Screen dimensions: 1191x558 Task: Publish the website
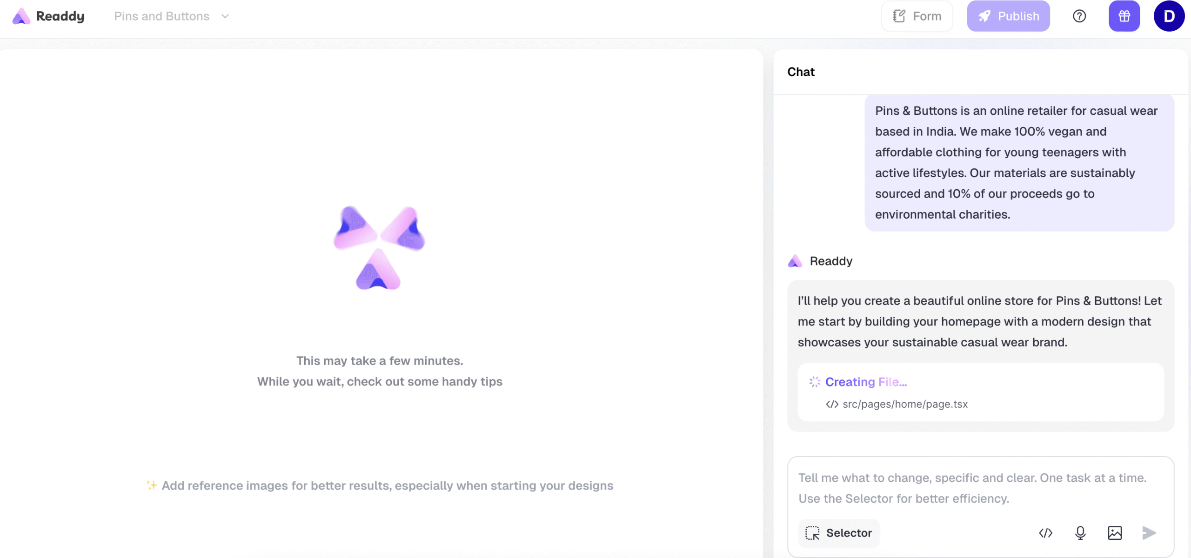[1008, 16]
